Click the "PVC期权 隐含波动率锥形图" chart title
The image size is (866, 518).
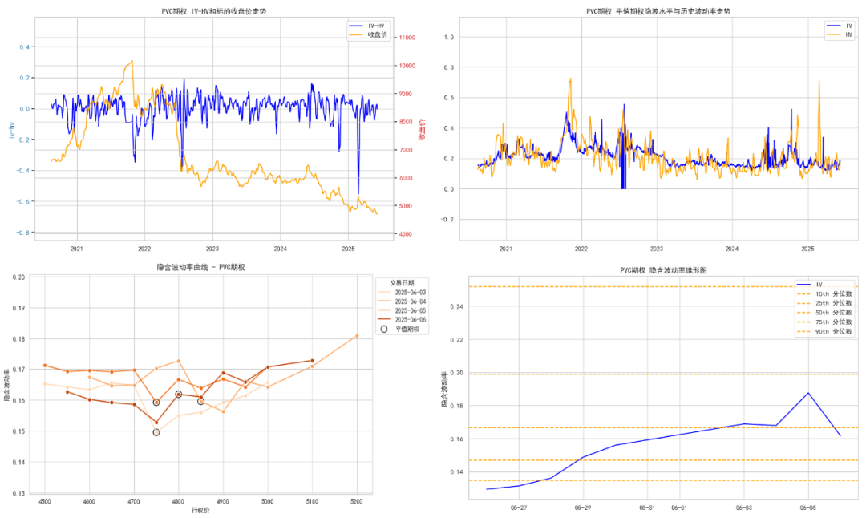pyautogui.click(x=663, y=270)
